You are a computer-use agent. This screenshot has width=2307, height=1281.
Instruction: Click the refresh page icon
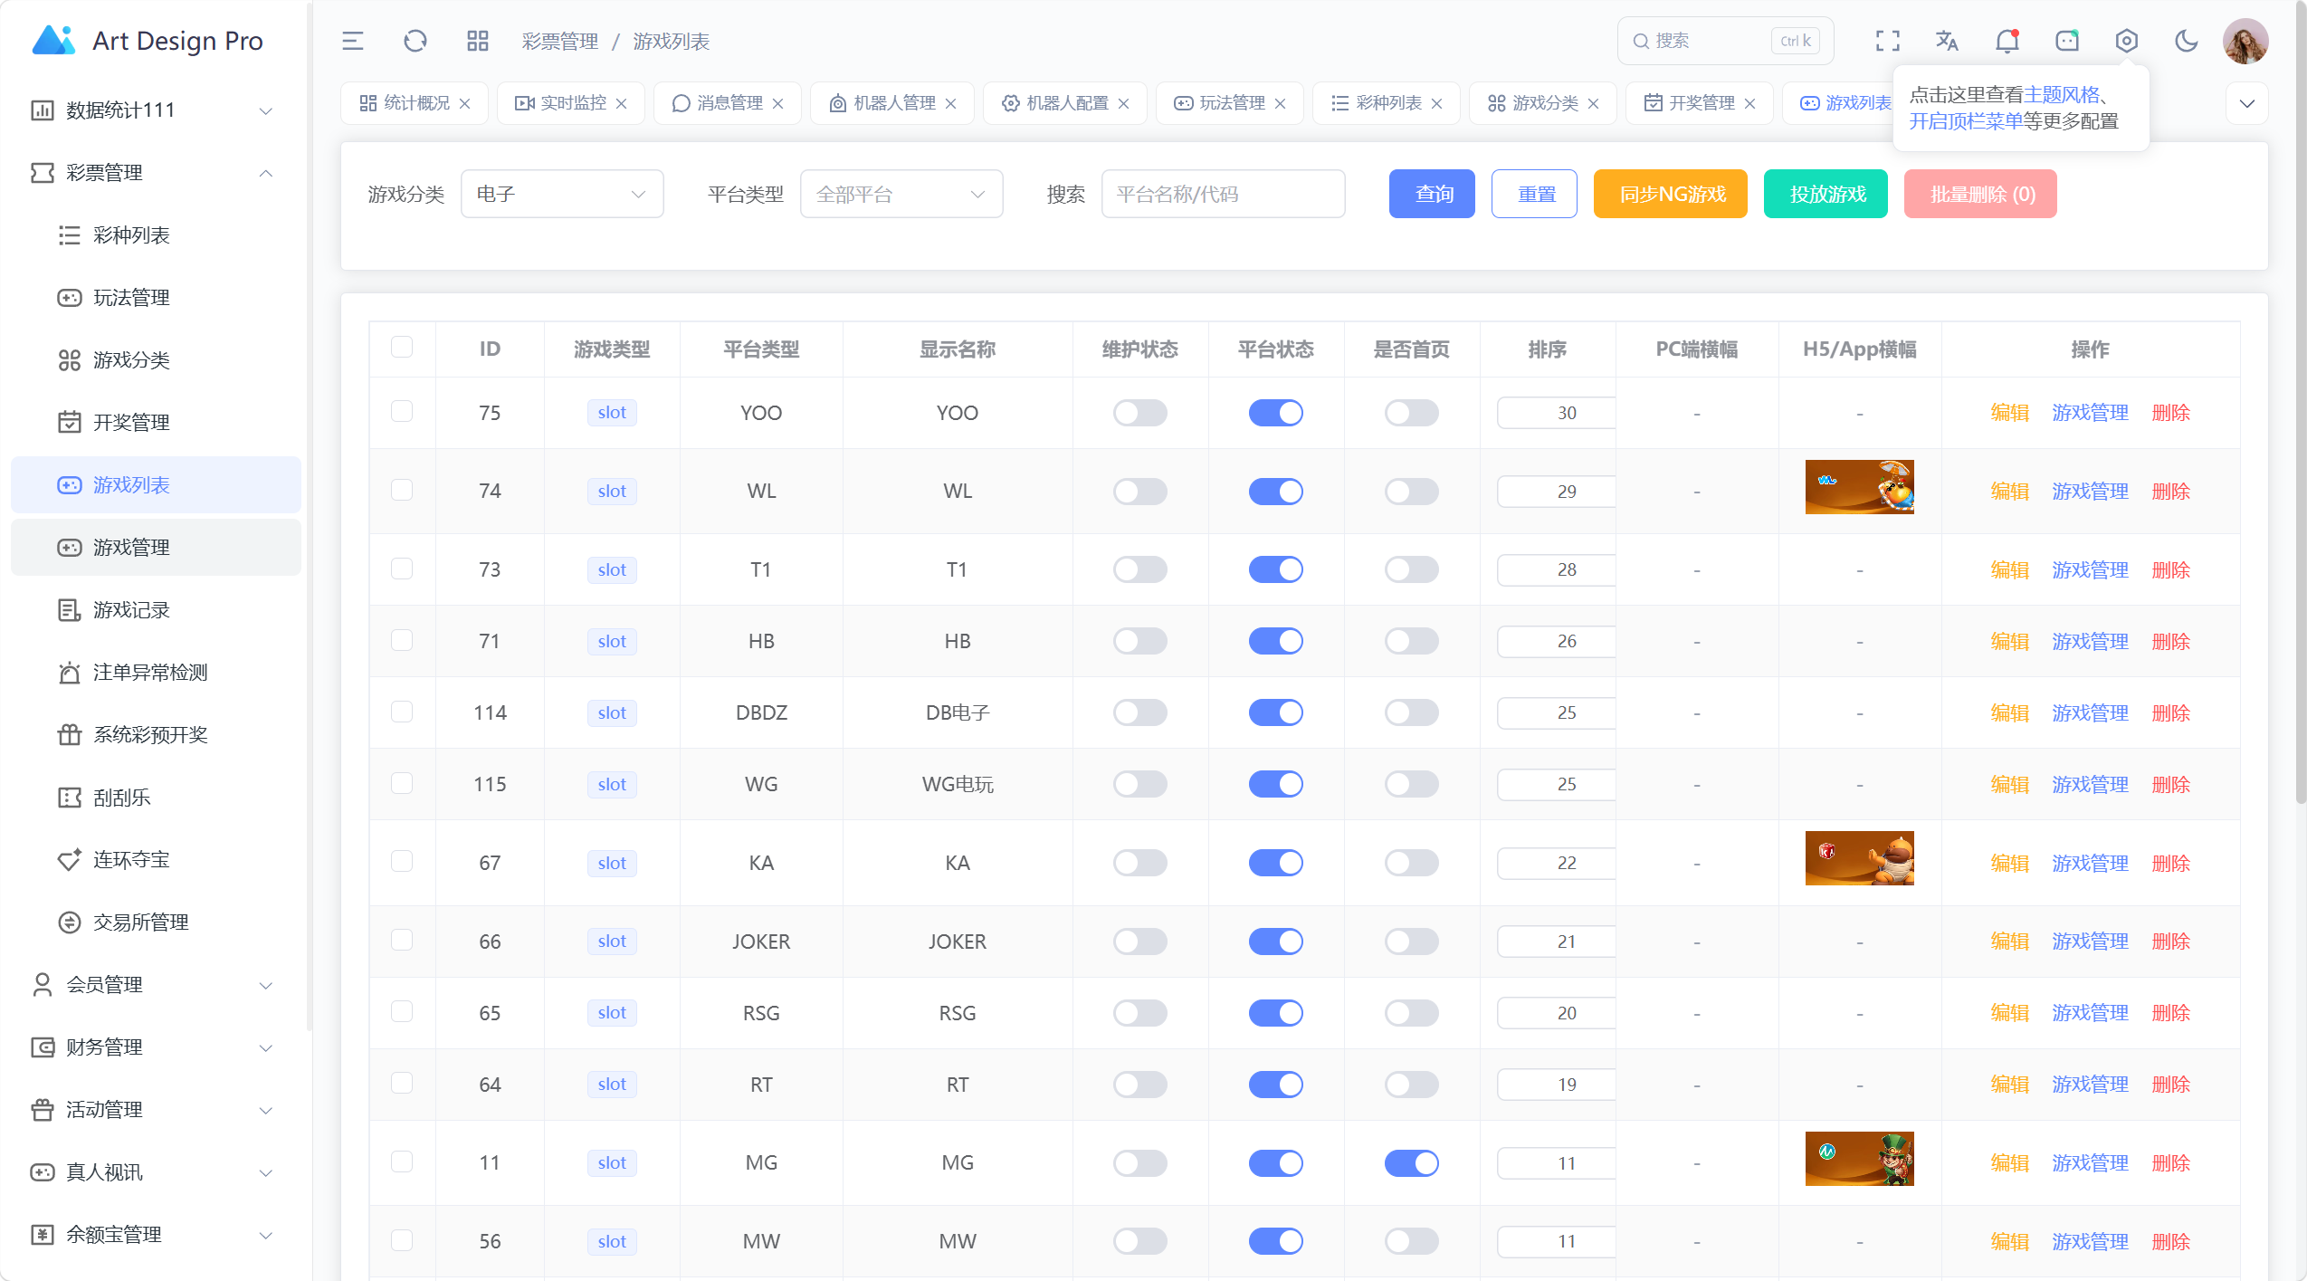click(x=415, y=41)
